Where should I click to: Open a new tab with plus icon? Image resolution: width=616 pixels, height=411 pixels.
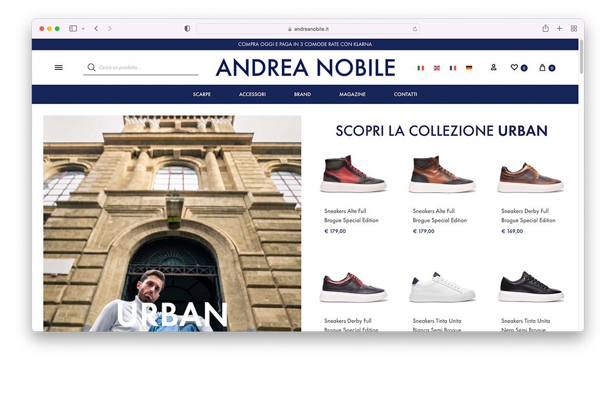[560, 29]
